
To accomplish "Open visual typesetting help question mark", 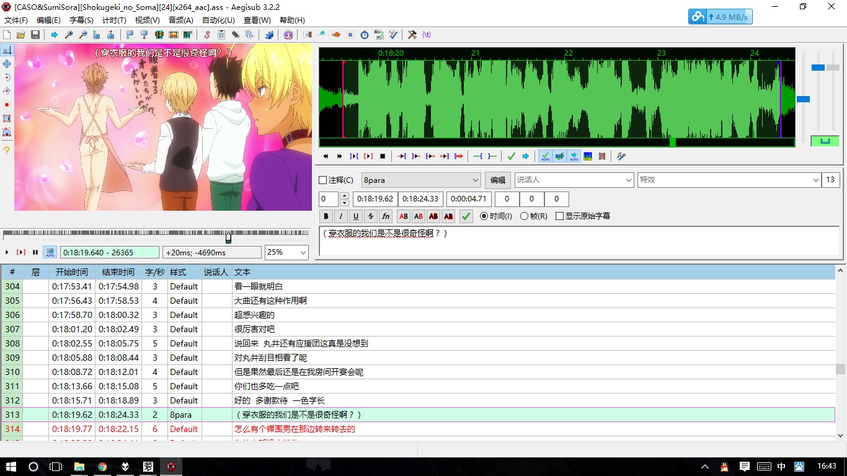I will tap(7, 151).
